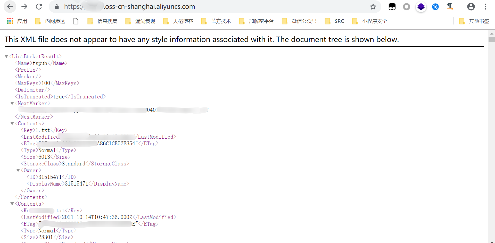Go forward to the next page
Screen dimensions: 495x243
(x=24, y=7)
